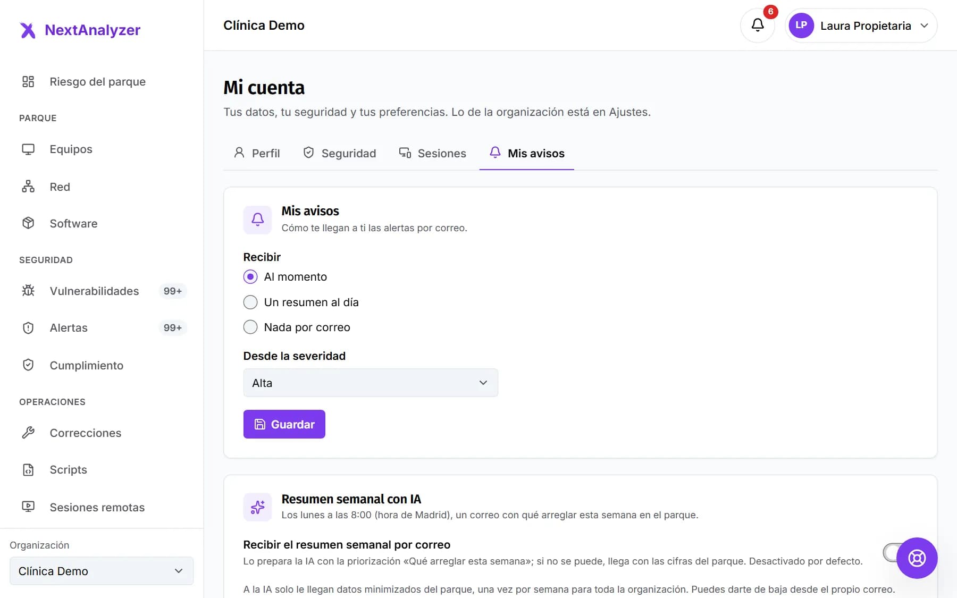Click the Mi cuenta page heading
This screenshot has width=957, height=598.
point(264,88)
